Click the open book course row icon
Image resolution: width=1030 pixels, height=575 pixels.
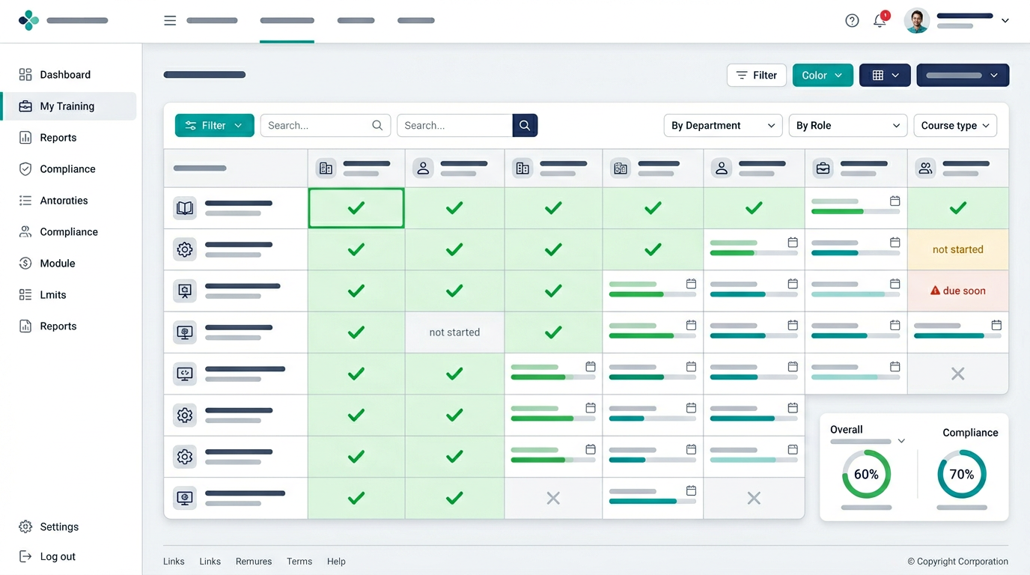click(185, 208)
